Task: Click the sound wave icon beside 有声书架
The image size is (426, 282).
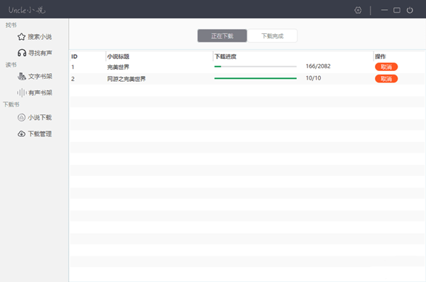Action: [22, 93]
